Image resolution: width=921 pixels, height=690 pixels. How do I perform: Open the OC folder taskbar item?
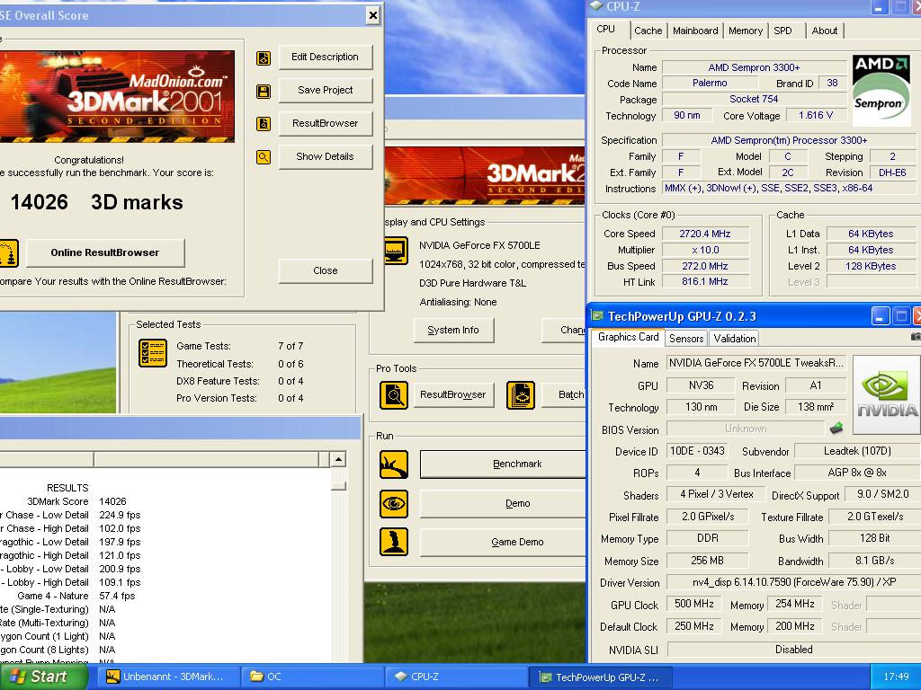pyautogui.click(x=312, y=677)
